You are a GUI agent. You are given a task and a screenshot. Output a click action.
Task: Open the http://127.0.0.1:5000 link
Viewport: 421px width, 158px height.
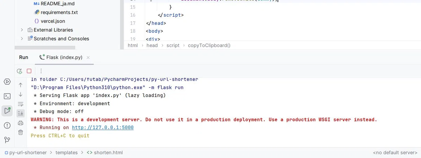click(x=103, y=128)
